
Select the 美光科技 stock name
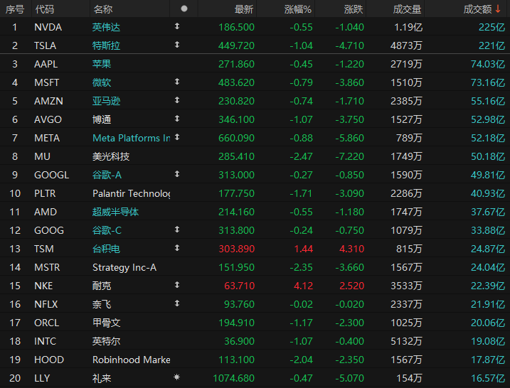pos(111,156)
